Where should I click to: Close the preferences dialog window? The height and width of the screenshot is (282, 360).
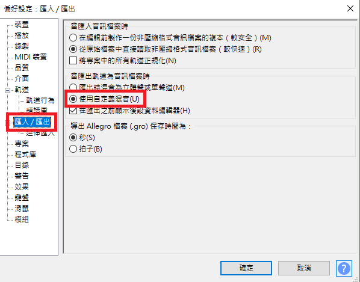point(350,8)
